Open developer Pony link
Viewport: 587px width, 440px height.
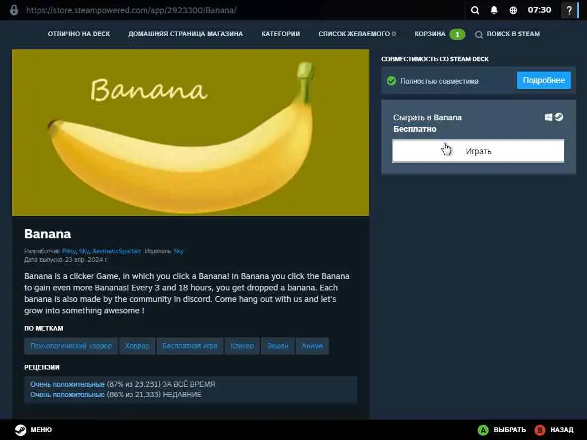(x=69, y=251)
